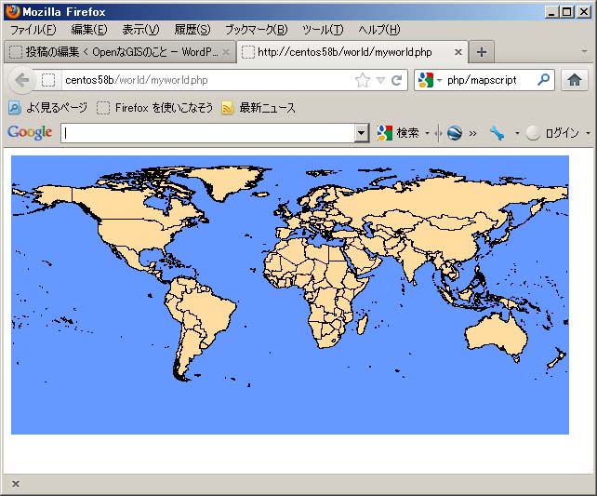This screenshot has width=597, height=496.
Task: Click the 最新ニュース bookmark link
Action: click(267, 108)
